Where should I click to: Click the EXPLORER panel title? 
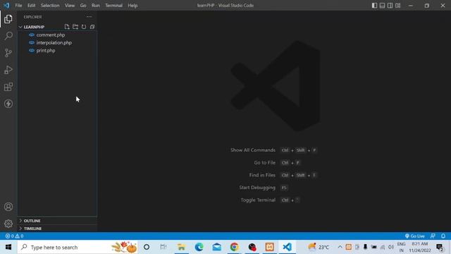33,17
